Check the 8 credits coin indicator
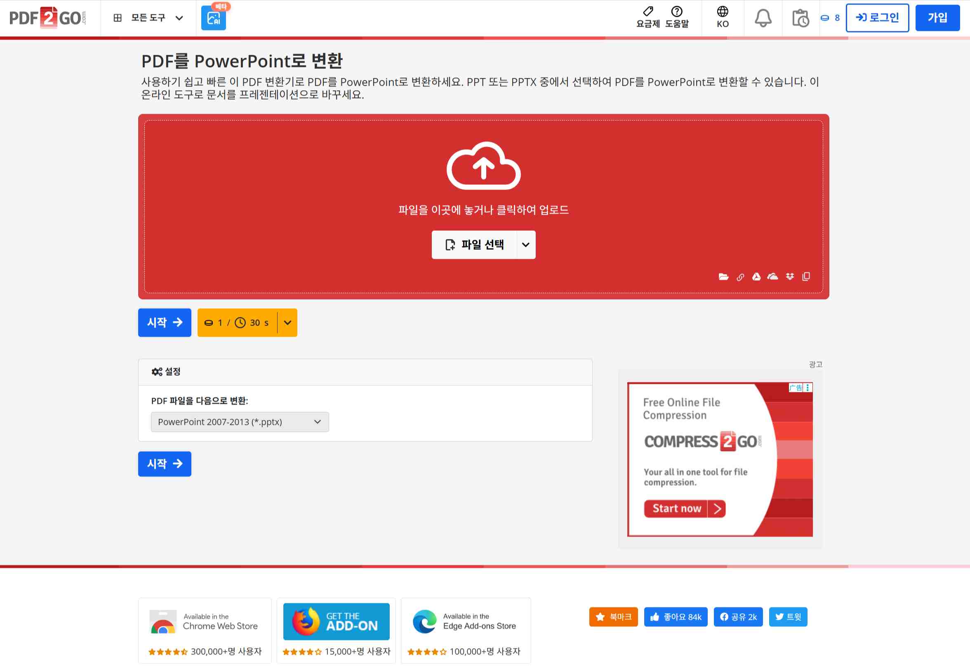The height and width of the screenshot is (668, 970). click(830, 18)
